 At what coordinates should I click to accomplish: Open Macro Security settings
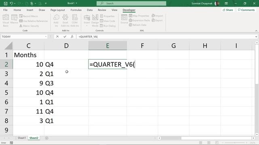[x=29, y=26]
